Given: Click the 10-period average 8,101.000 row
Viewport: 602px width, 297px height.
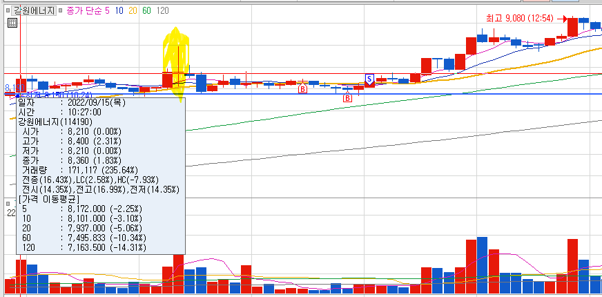Looking at the screenshot, I should click(x=82, y=219).
